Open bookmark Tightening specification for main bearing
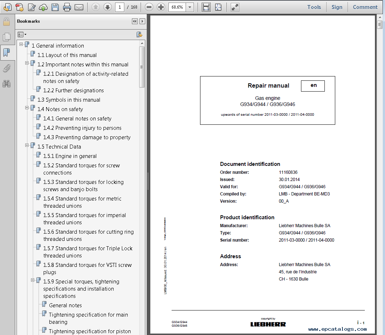 88,318
